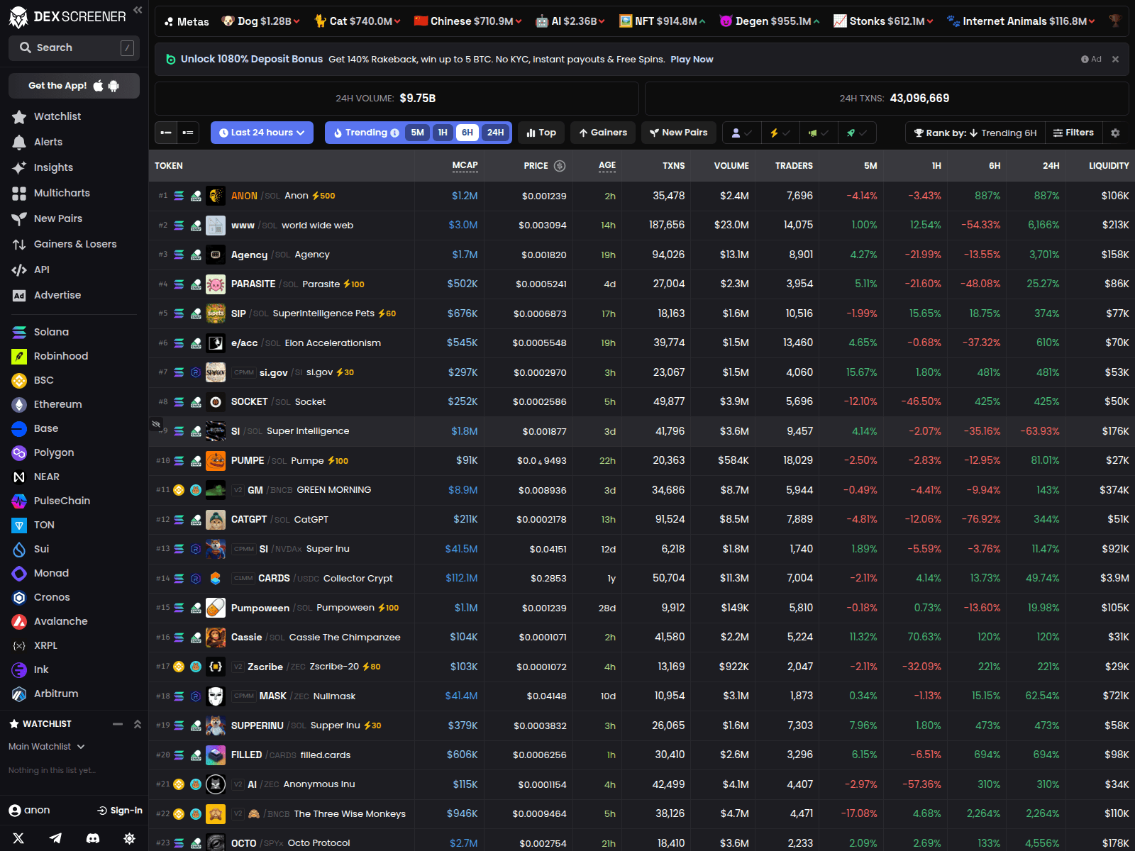Image resolution: width=1135 pixels, height=851 pixels.
Task: Select the 1H trending tab
Action: (x=443, y=133)
